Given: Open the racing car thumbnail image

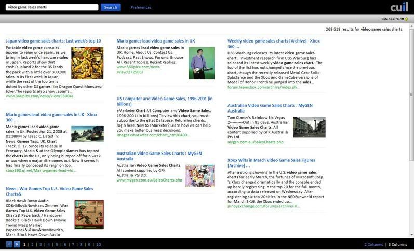Looking at the screenshot, I should (x=87, y=134).
